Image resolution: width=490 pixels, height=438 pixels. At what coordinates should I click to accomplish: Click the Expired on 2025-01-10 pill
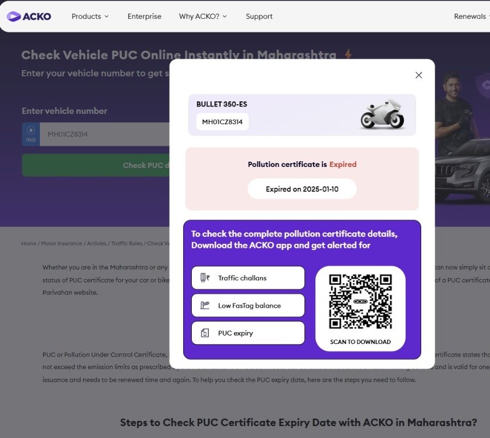click(x=302, y=189)
